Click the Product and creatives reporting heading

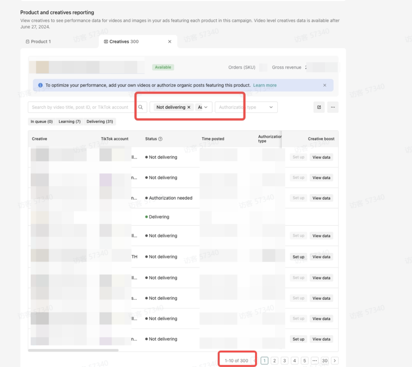[57, 12]
